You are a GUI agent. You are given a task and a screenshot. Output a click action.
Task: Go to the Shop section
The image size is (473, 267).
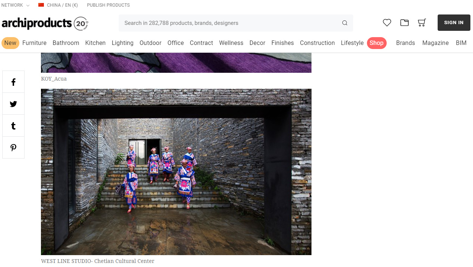[377, 43]
